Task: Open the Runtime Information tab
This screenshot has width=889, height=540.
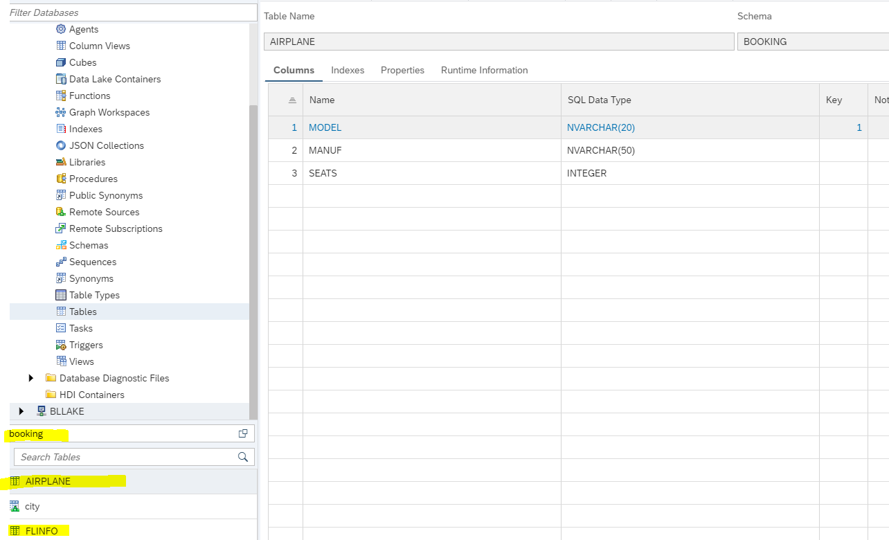Action: (484, 70)
